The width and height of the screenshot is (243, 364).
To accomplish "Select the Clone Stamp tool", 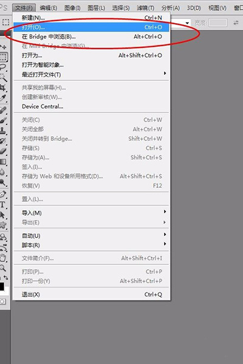I will pyautogui.click(x=3, y=131).
